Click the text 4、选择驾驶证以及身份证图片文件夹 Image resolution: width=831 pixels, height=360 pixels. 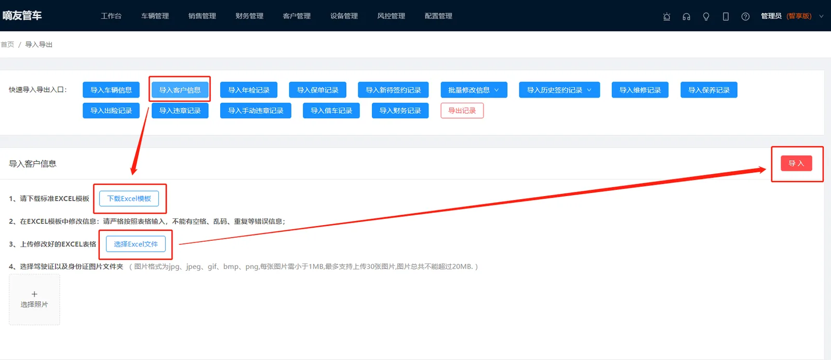pyautogui.click(x=66, y=267)
